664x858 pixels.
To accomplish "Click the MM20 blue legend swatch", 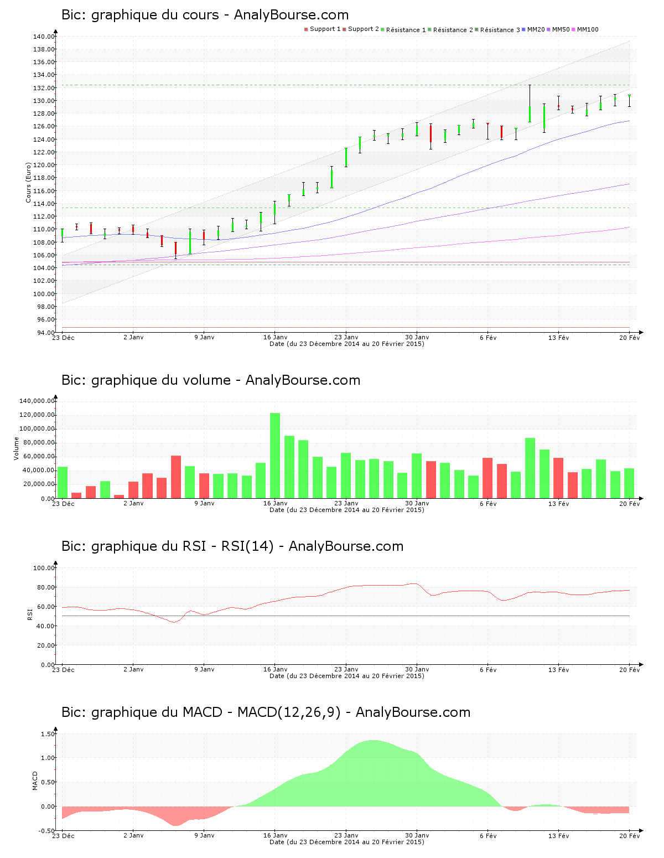I will point(523,29).
